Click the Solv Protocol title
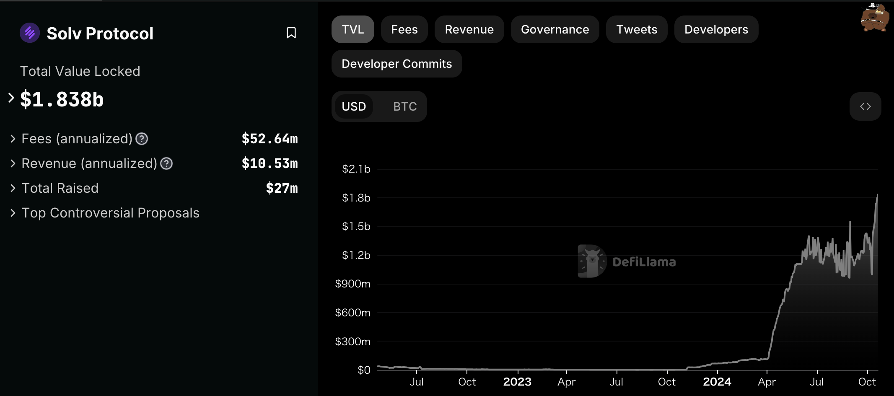 tap(100, 34)
